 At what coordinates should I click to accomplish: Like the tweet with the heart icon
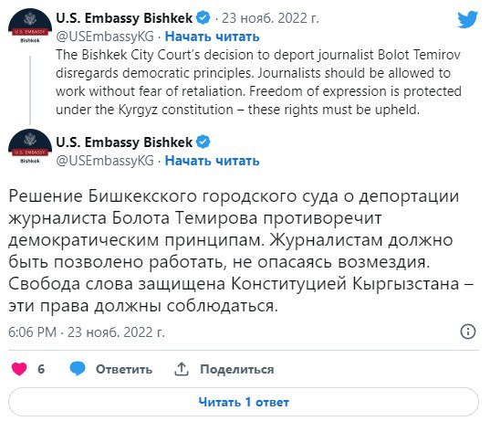(x=19, y=369)
